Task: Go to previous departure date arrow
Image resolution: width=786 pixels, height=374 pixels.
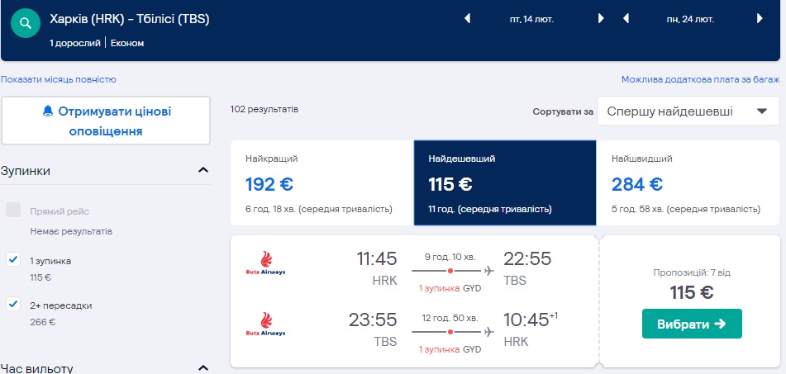Action: 467,18
